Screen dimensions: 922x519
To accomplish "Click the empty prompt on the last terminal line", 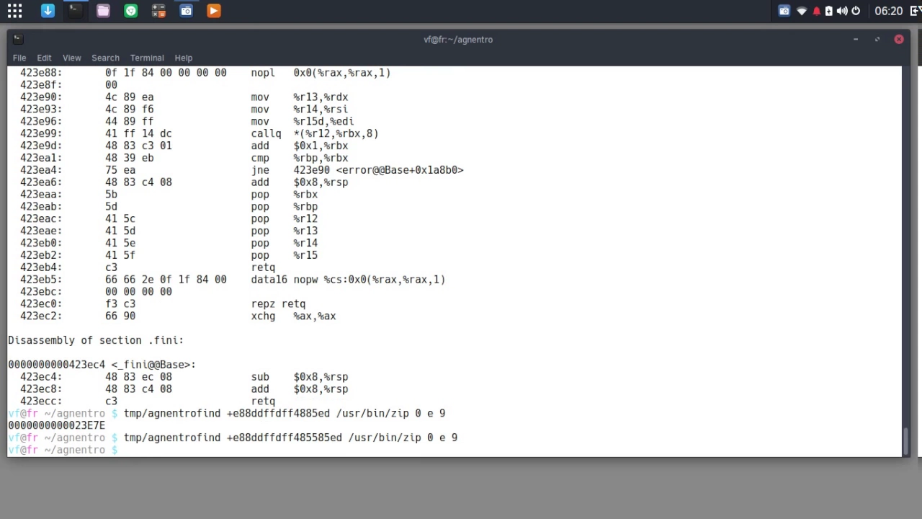I will coord(63,450).
